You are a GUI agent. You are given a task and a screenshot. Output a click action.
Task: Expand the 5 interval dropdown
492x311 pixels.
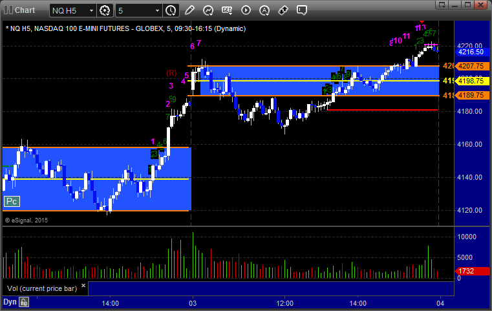tap(158, 11)
